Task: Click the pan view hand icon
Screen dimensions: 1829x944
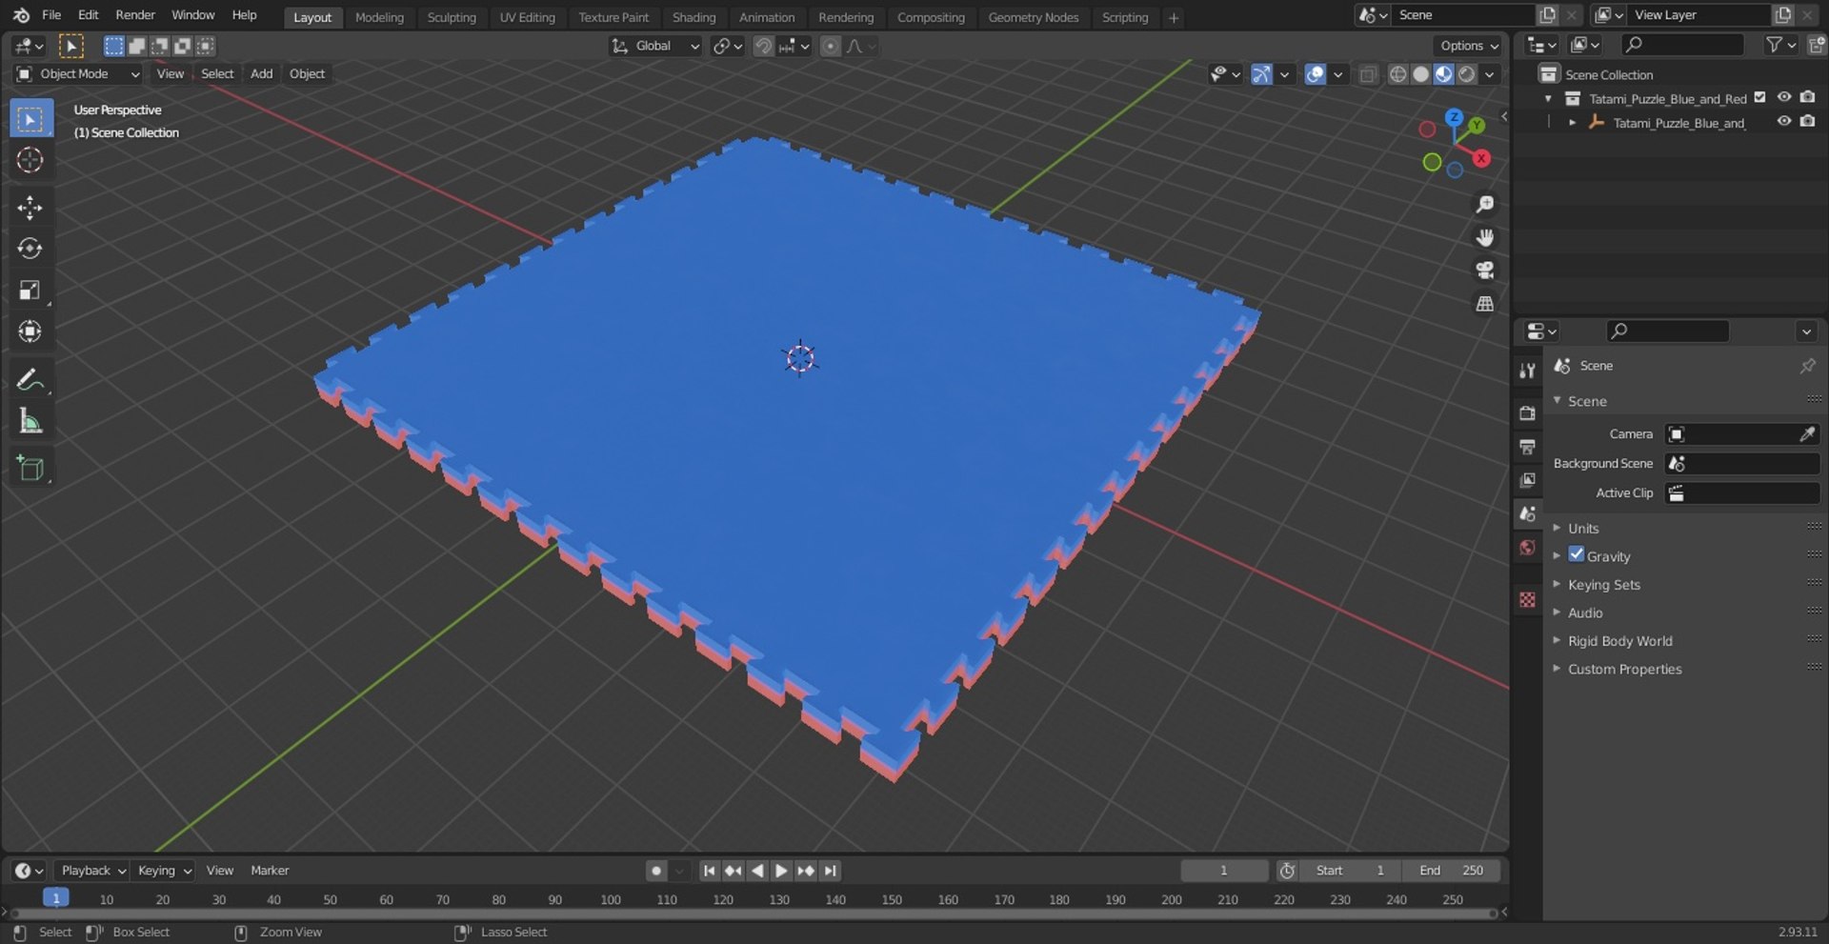Action: coord(1484,237)
